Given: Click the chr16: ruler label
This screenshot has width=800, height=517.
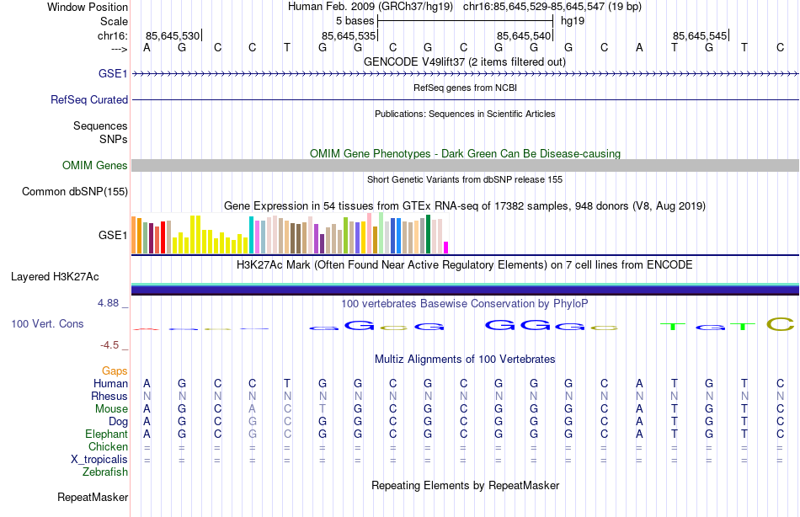Looking at the screenshot, I should point(112,35).
